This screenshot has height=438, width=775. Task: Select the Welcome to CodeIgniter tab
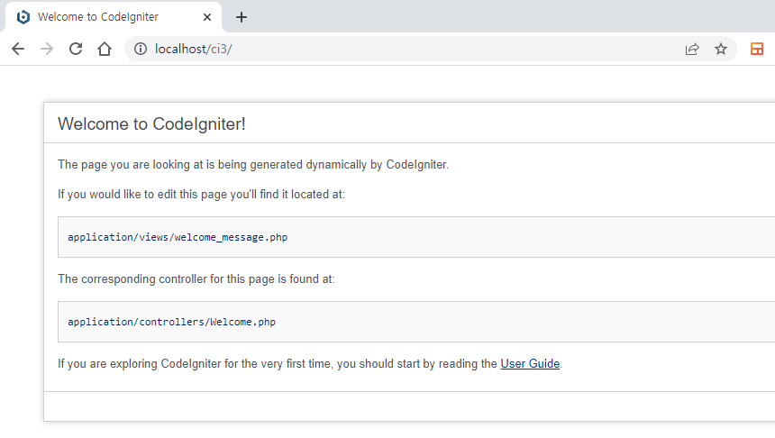[114, 17]
